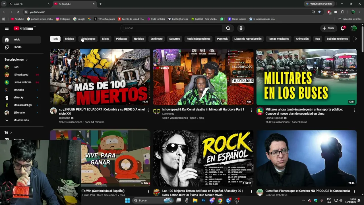Image resolution: width=364 pixels, height=205 pixels.
Task: Click the YouTube Buscar search field
Action: [171, 28]
